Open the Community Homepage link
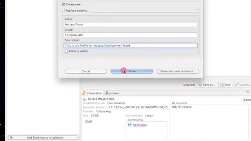Screen dimensions: 251x141 pos(140,125)
